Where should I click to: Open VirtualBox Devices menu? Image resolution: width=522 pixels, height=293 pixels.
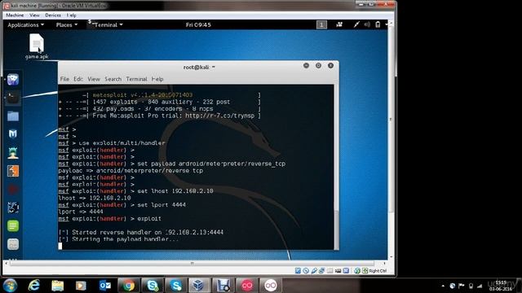point(53,15)
